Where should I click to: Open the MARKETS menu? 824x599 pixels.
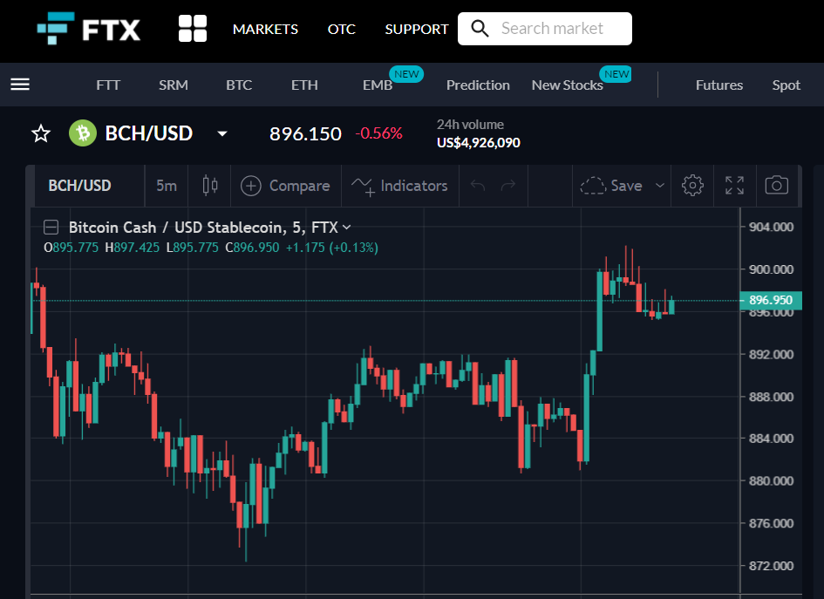[x=265, y=29]
